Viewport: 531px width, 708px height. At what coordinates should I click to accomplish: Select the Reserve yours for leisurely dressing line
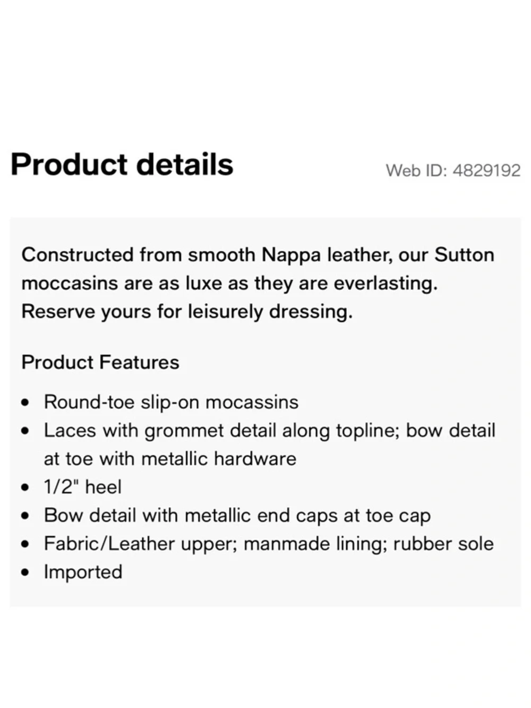click(x=187, y=311)
